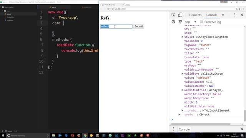
Task: Open File Explorer from the taskbar
Action: (53, 135)
